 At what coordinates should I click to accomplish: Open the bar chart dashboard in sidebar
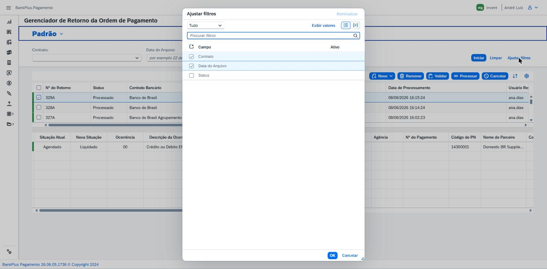click(x=9, y=22)
